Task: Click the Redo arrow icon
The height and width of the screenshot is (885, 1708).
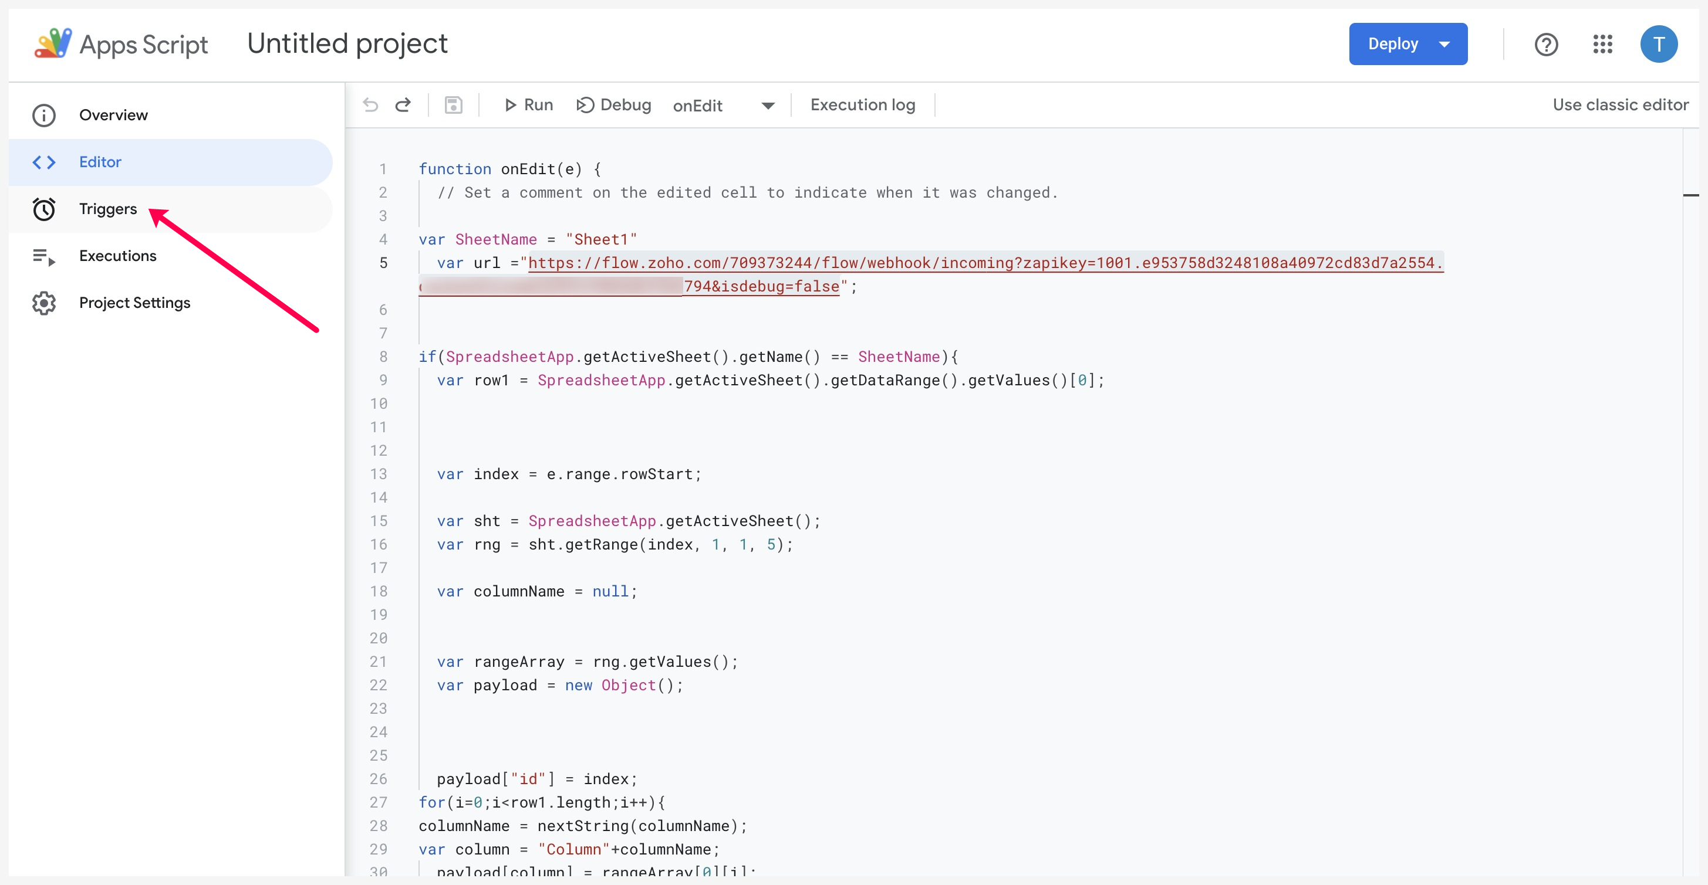Action: coord(403,104)
